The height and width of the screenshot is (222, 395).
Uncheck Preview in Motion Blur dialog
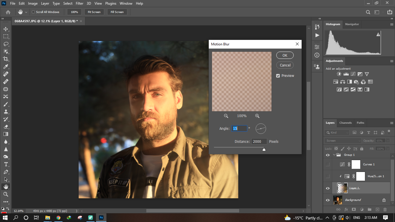click(x=278, y=76)
